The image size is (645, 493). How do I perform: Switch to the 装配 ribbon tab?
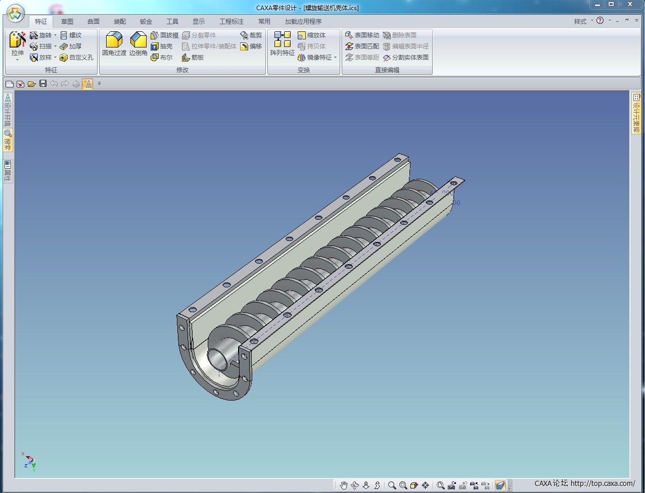pos(120,21)
